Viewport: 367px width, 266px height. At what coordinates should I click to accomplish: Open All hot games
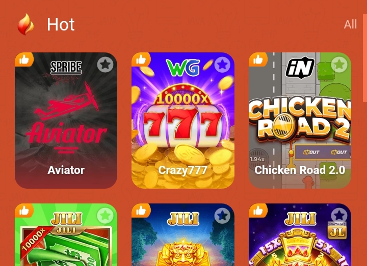(x=350, y=24)
